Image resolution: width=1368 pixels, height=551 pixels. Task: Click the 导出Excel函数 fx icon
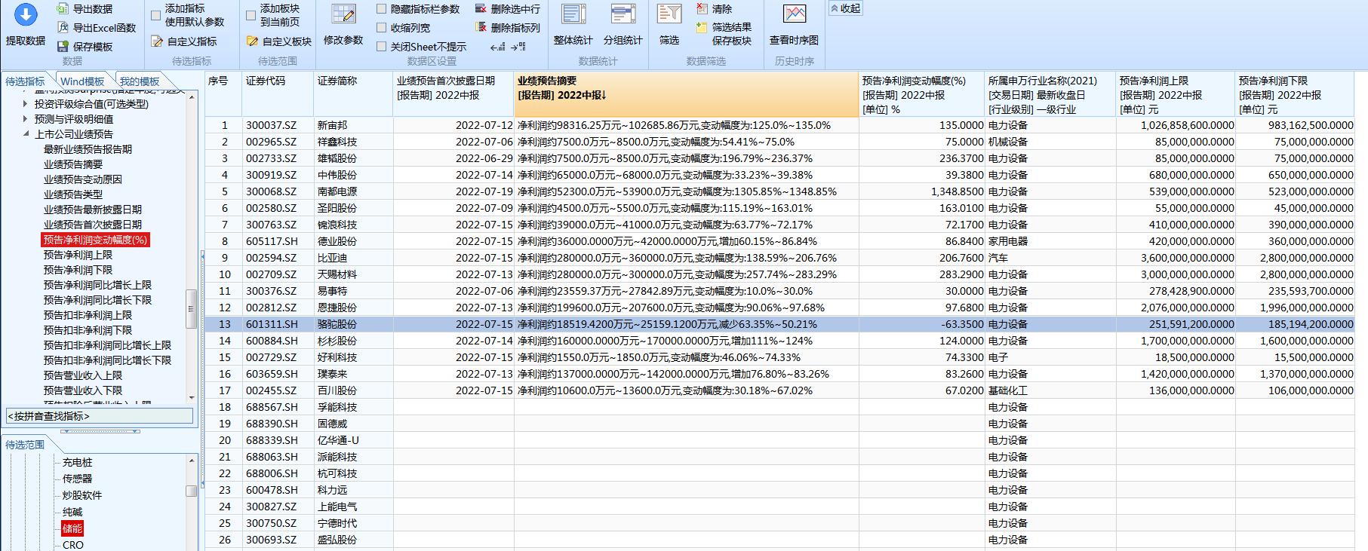pyautogui.click(x=63, y=28)
